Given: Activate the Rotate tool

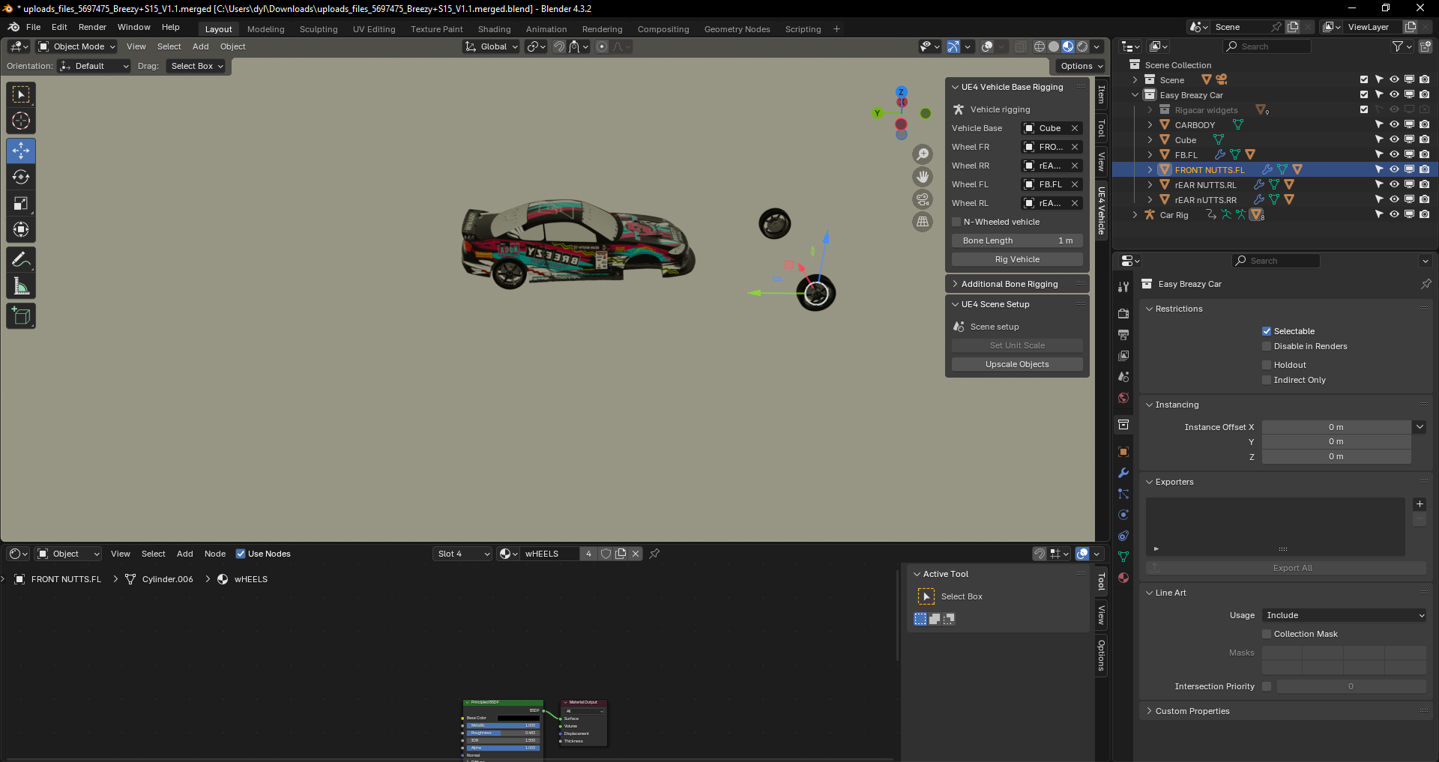Looking at the screenshot, I should [x=21, y=177].
